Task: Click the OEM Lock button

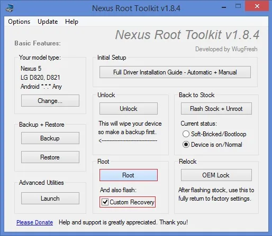Action: [216, 175]
